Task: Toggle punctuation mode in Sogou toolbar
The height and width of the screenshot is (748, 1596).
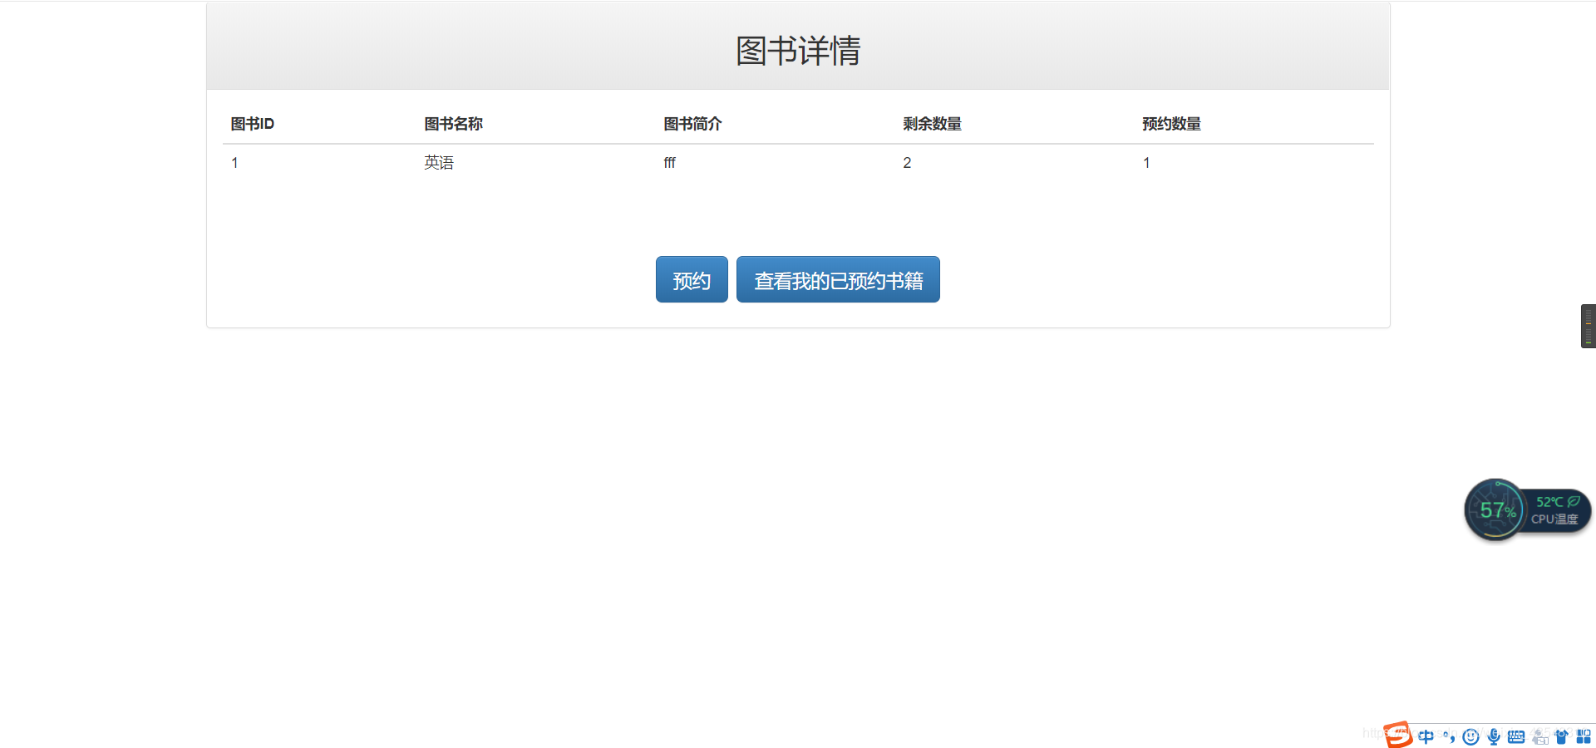Action: [x=1449, y=736]
